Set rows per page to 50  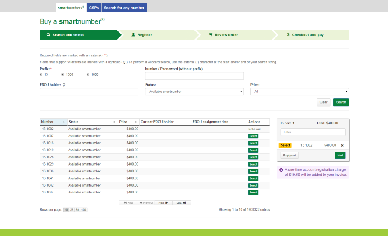tap(78, 210)
